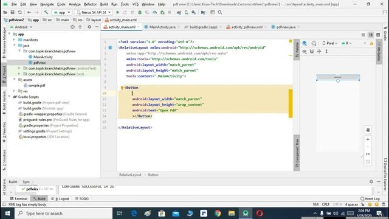The image size is (389, 219).
Task: Click the Save All disk icon
Action: click(12, 12)
